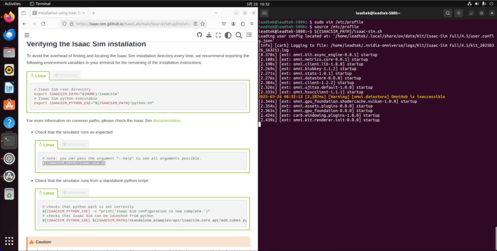The image size is (497, 251).
Task: Open Files manager from the dock
Action: (9, 52)
